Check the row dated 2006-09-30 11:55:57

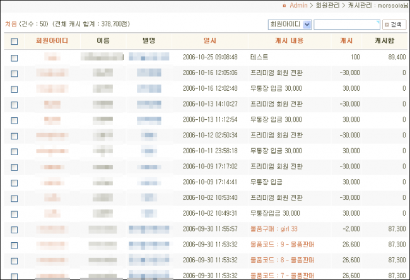click(x=15, y=229)
